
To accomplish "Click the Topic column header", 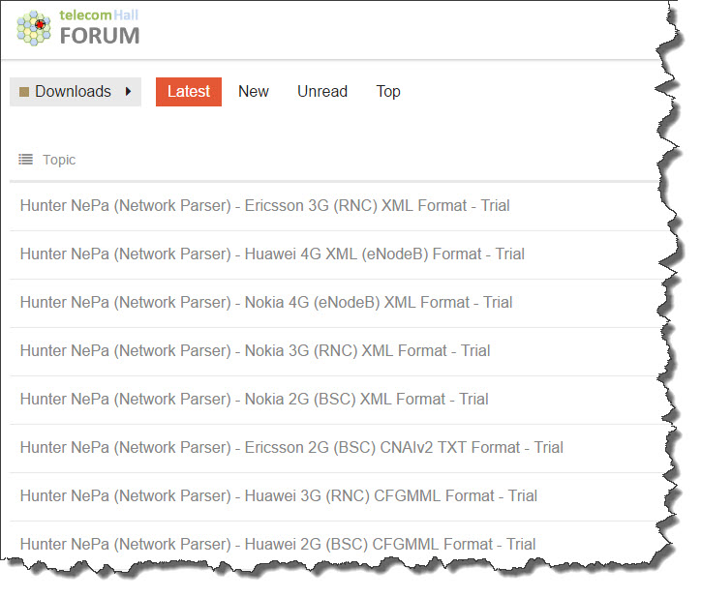I will 59,160.
